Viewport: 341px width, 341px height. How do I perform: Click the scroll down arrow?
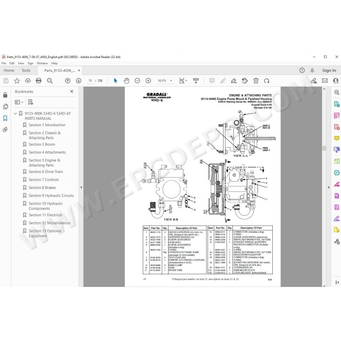[x=324, y=286]
